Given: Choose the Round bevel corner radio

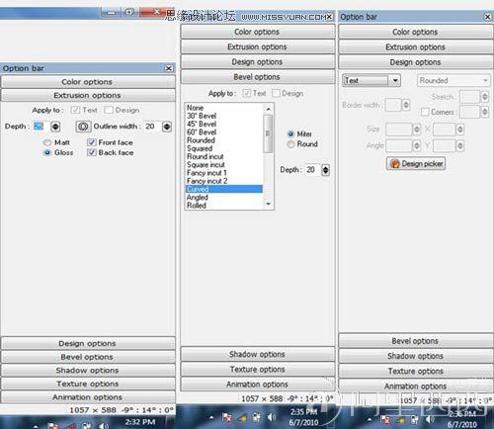Looking at the screenshot, I should click(x=290, y=144).
